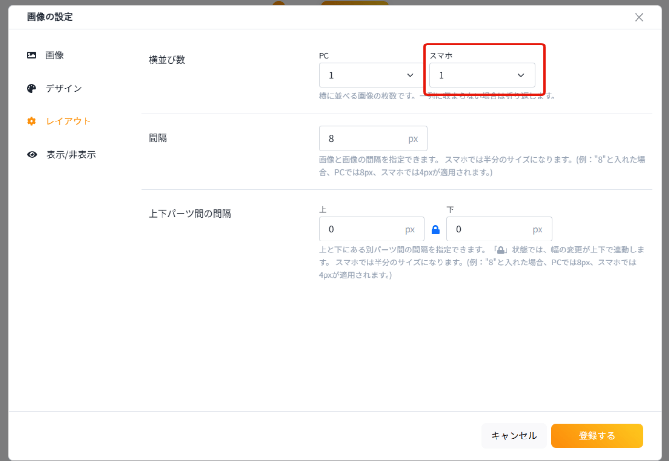This screenshot has width=669, height=461.
Task: Focus the 下 spacing input field
Action: click(x=499, y=229)
